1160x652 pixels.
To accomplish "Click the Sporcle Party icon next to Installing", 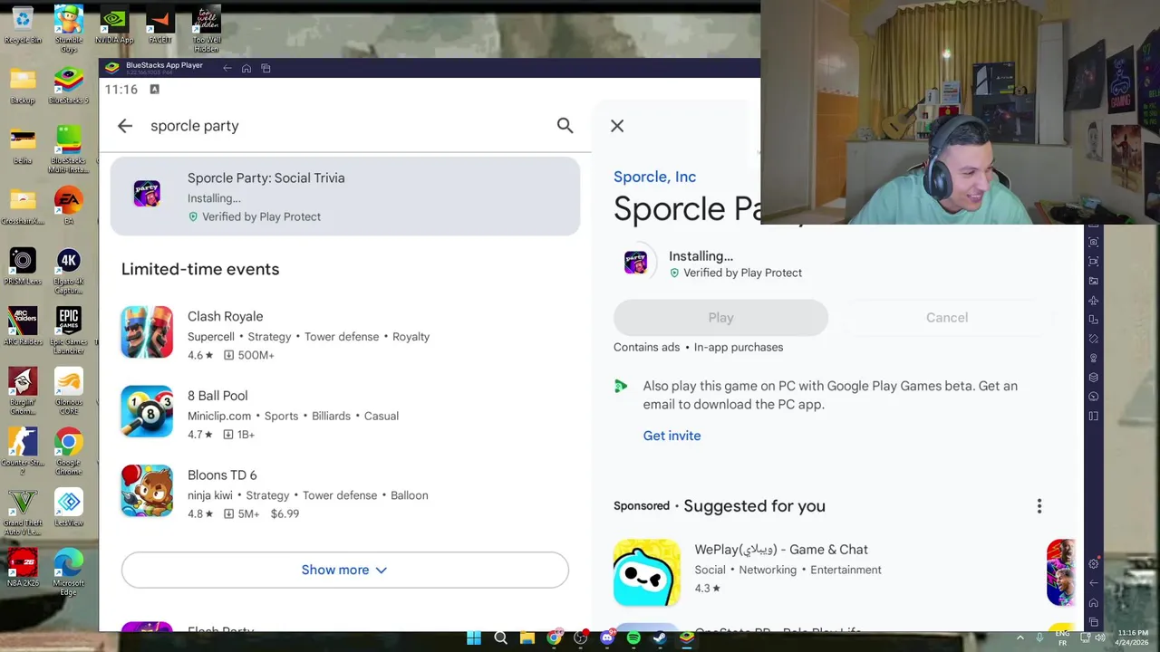I will (635, 263).
